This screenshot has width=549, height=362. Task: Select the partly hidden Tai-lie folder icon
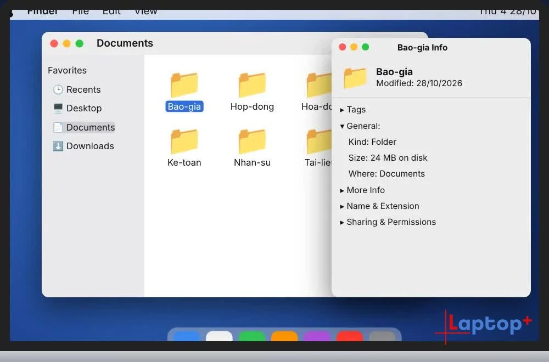point(319,142)
